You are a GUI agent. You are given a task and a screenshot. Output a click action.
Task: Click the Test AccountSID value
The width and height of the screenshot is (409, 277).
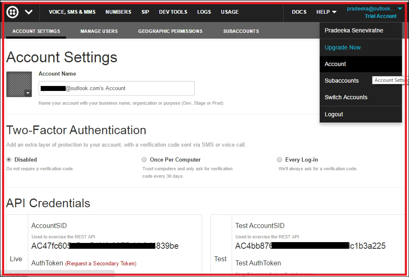(x=311, y=246)
